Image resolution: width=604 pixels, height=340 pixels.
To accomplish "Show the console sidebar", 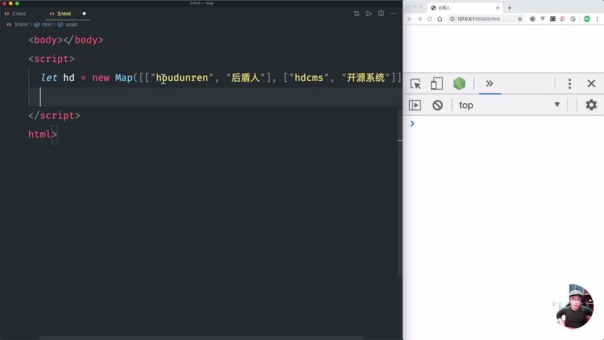I will point(415,105).
